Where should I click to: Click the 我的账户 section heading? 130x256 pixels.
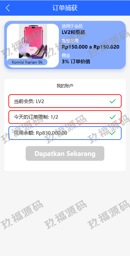(x=65, y=86)
